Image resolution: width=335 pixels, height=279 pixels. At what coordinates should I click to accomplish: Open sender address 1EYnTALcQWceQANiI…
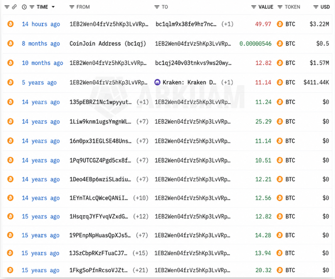(99, 198)
